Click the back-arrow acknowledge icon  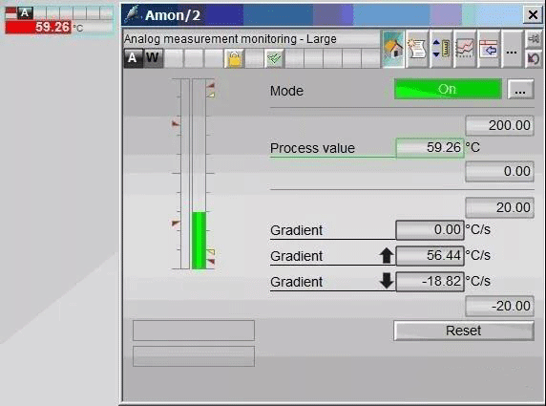[x=534, y=58]
